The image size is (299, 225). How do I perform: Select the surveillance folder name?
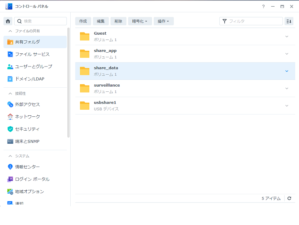click(107, 85)
